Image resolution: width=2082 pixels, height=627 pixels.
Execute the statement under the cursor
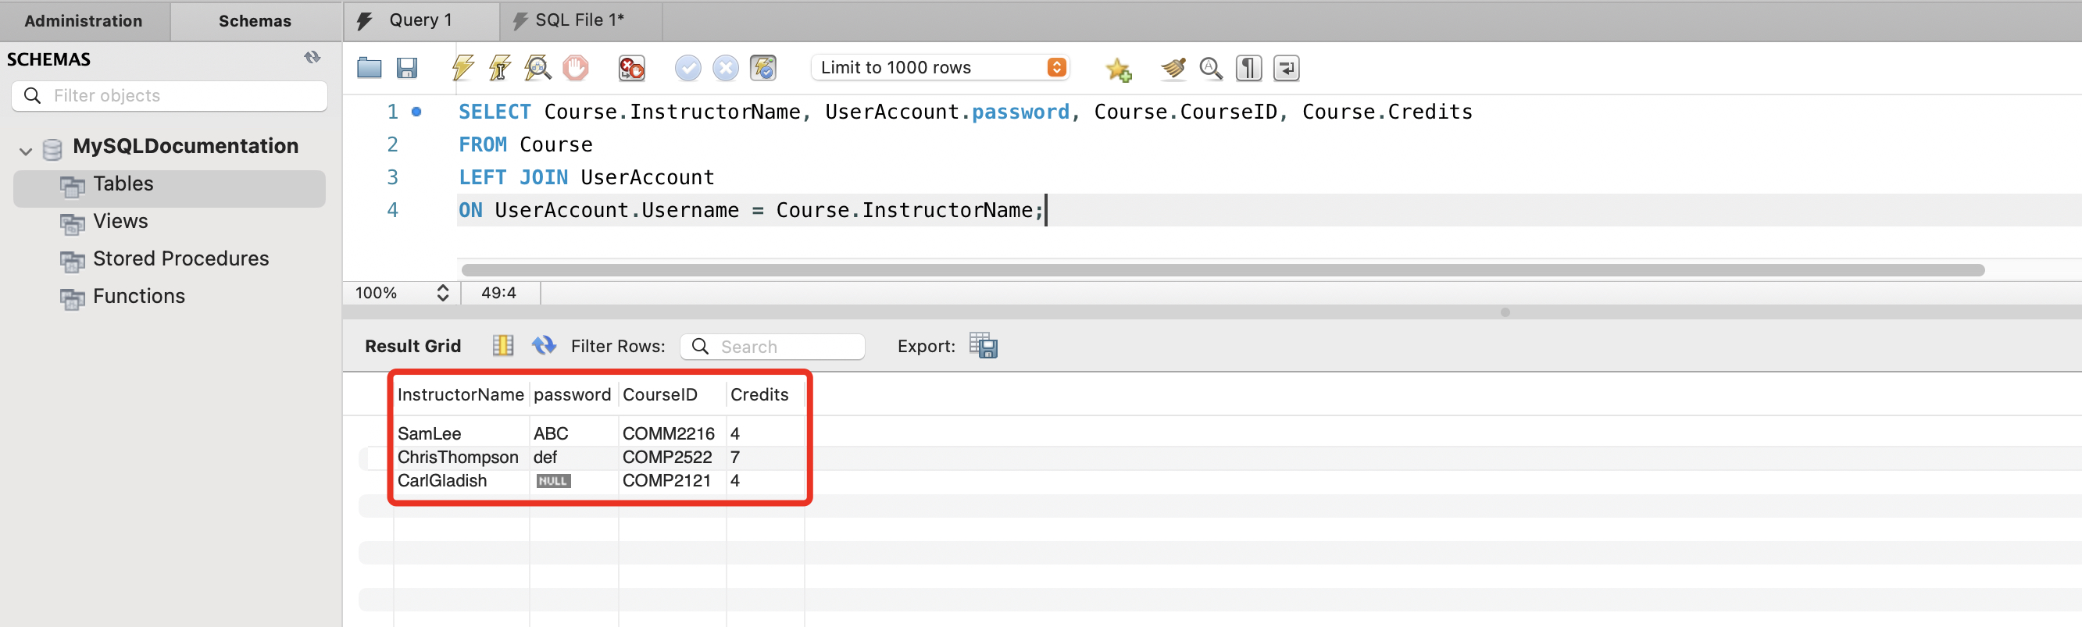pos(499,68)
